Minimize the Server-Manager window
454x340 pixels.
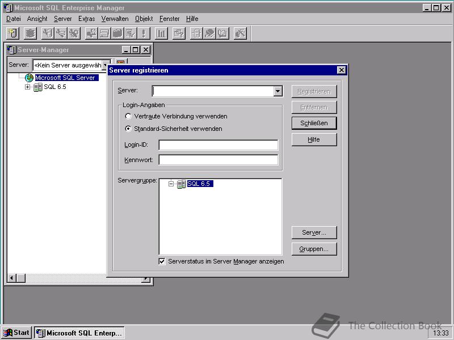126,50
